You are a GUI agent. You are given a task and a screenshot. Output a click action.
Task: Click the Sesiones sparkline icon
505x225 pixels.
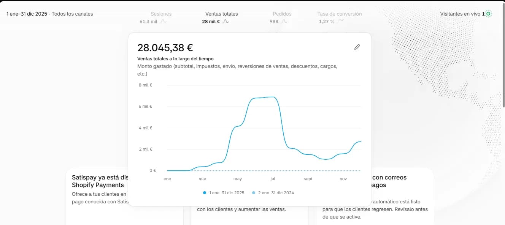tap(163, 22)
